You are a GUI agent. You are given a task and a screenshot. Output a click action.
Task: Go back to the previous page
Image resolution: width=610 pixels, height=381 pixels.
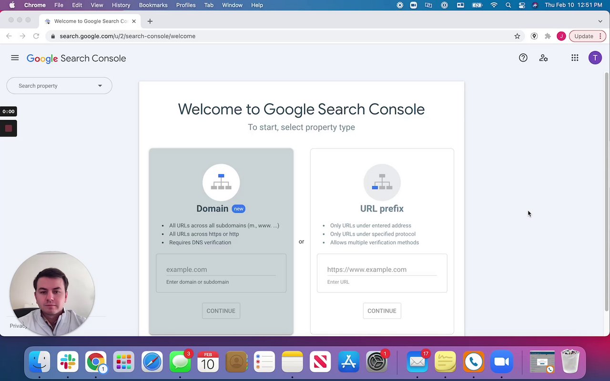tap(9, 36)
